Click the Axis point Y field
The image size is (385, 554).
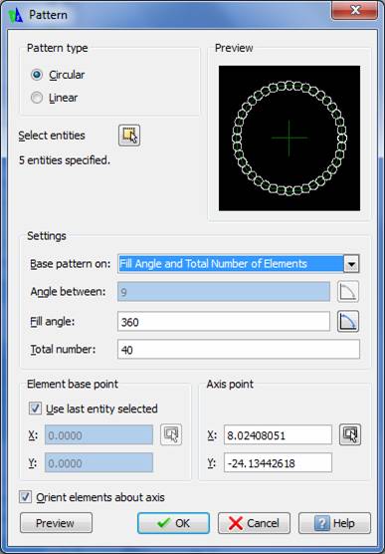[x=278, y=463]
